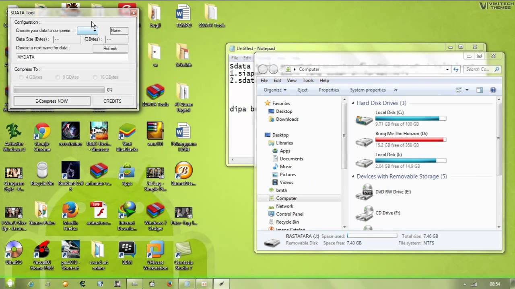The image size is (515, 289).
Task: Select the Al Quran Digital folder icon
Action: tap(183, 98)
